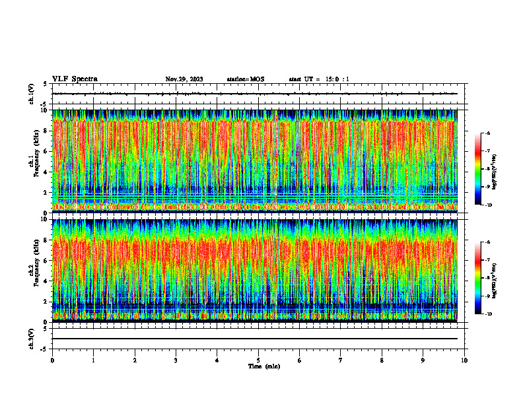The height and width of the screenshot is (404, 523).
Task: Click the time-axis tick label "8"
Action: [382, 360]
